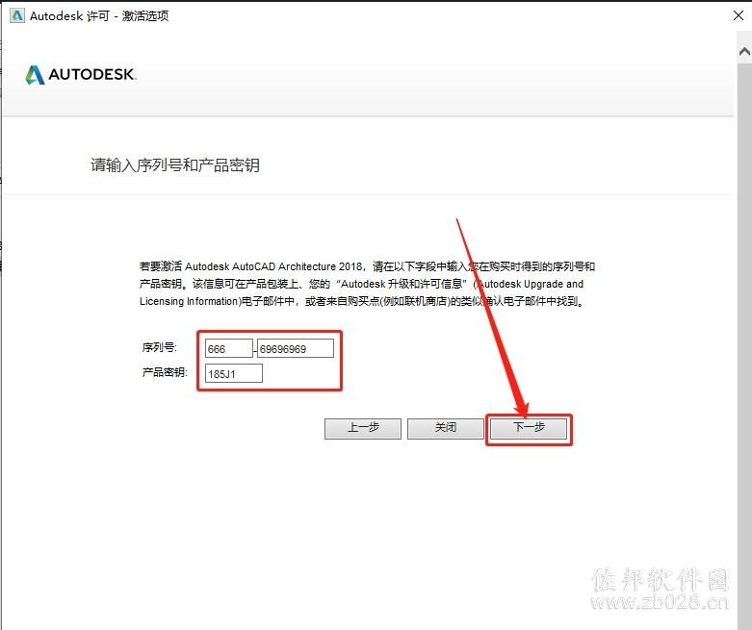Click the window title Autodesk 许可 - 激活选项
Screen dimensions: 752x630
[x=99, y=15]
